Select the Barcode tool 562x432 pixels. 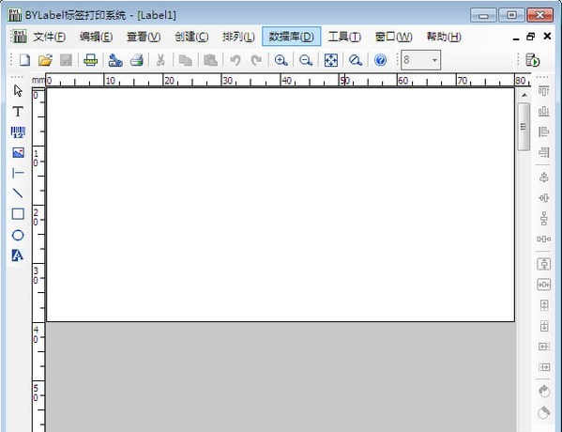tap(18, 132)
